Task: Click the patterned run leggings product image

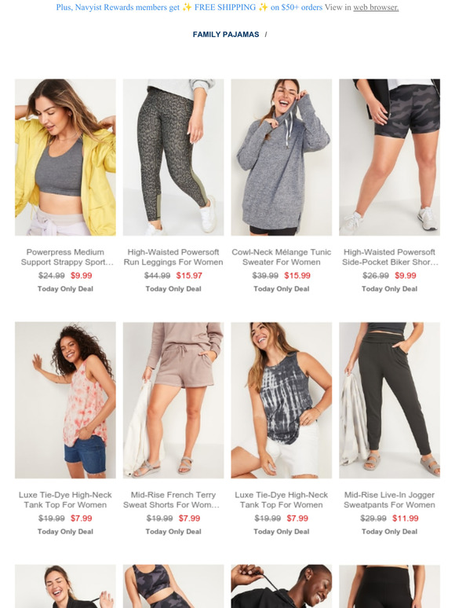Action: (173, 157)
